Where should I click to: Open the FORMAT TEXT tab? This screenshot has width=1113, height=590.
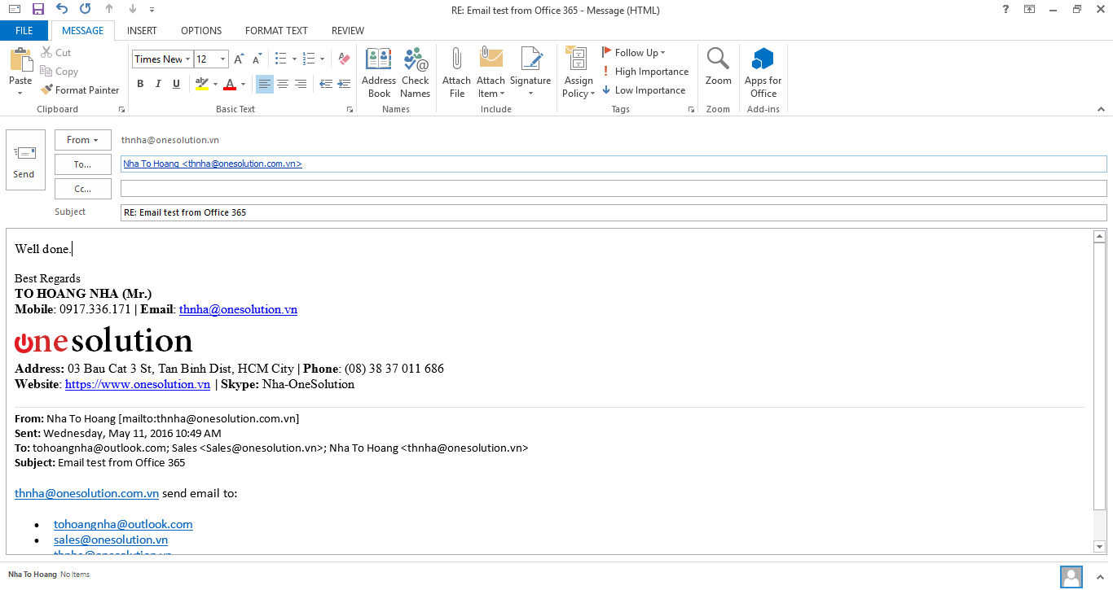coord(276,31)
